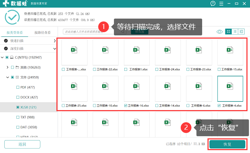Click the Excel icon of 工作报表-10.xlsx
250x153 pixels.
105,86
